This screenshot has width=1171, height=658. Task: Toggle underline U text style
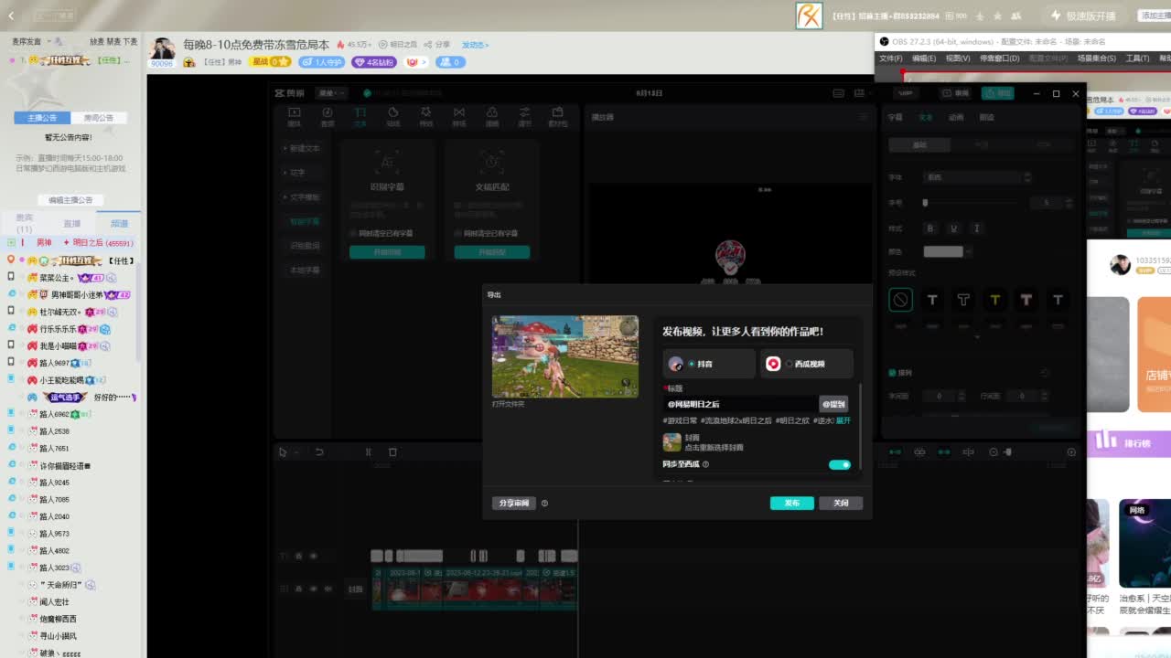[x=953, y=228]
